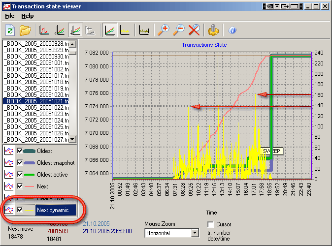The image size is (332, 246).
Task: Select file _BOOK_2005_20051023
Action: click(36, 114)
